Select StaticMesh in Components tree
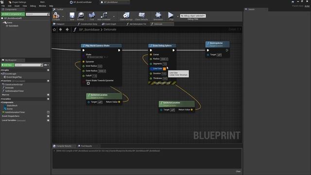The height and width of the screenshot is (175, 311). click(13, 26)
